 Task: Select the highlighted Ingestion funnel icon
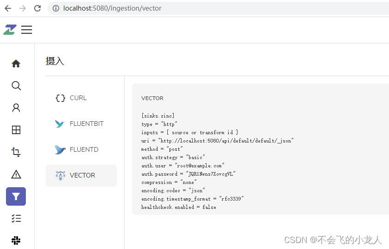click(16, 196)
